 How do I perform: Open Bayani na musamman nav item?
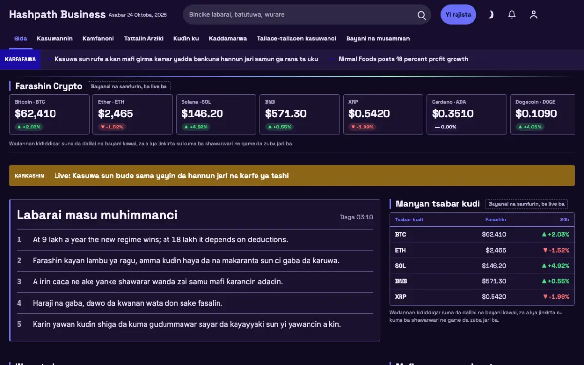coord(378,38)
